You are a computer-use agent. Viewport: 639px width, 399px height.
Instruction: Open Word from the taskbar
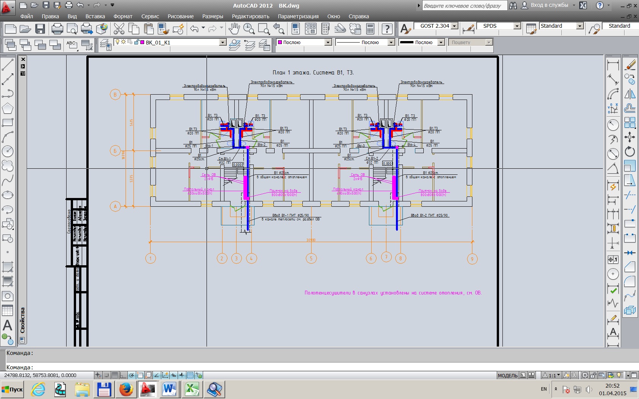point(170,389)
